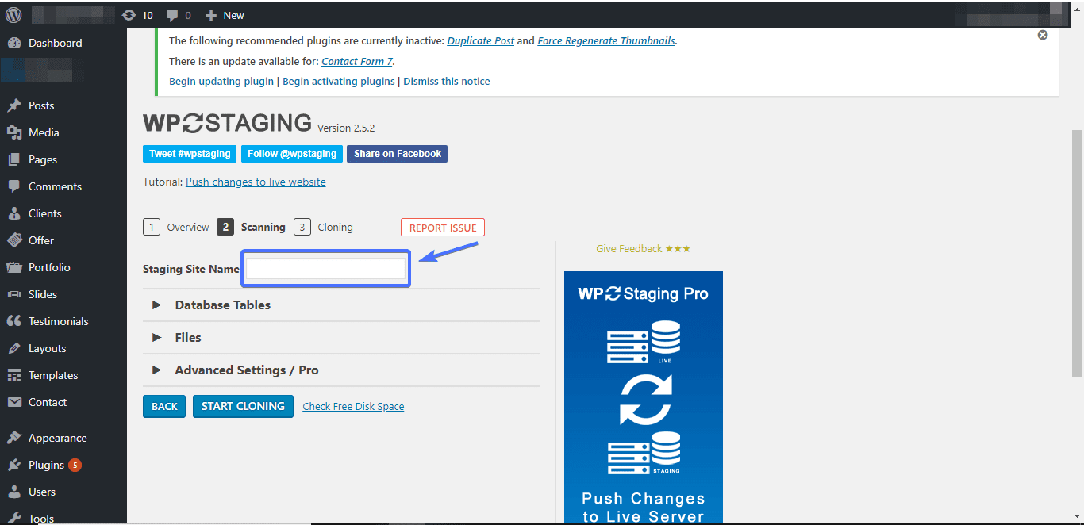The height and width of the screenshot is (525, 1084).
Task: Click the Follow @wpstaging button
Action: point(292,154)
